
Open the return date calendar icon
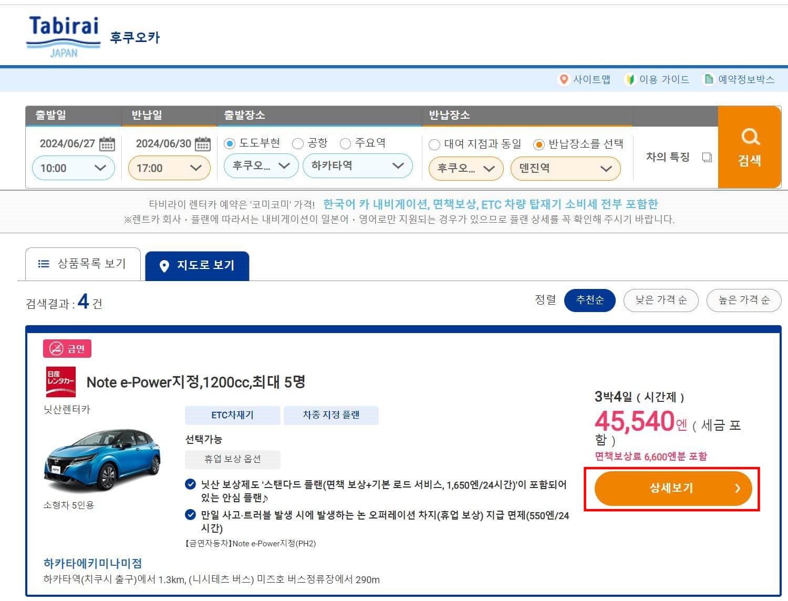203,143
